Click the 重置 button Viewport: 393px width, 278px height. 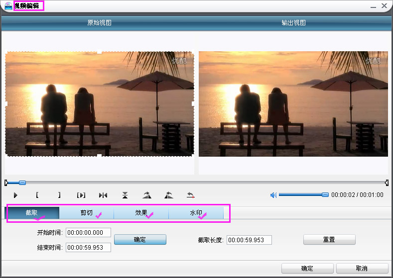[329, 240]
